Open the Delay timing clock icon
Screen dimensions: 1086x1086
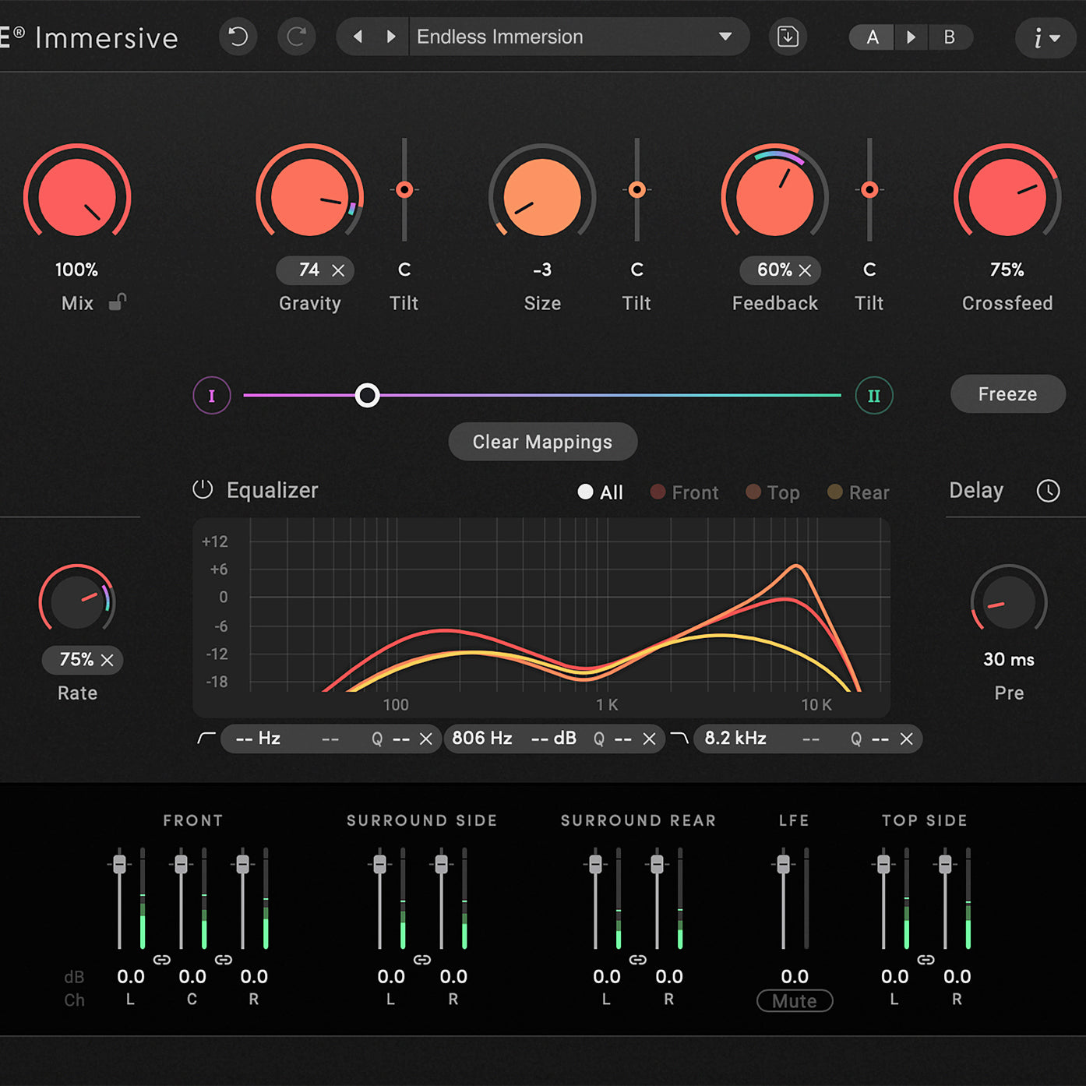[x=1048, y=491]
